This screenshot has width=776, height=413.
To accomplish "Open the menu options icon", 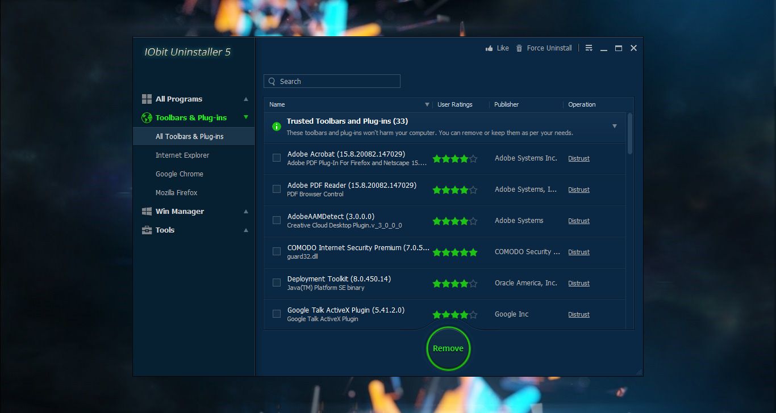I will (589, 48).
